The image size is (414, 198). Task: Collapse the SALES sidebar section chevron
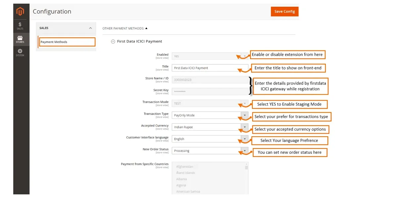pos(90,28)
